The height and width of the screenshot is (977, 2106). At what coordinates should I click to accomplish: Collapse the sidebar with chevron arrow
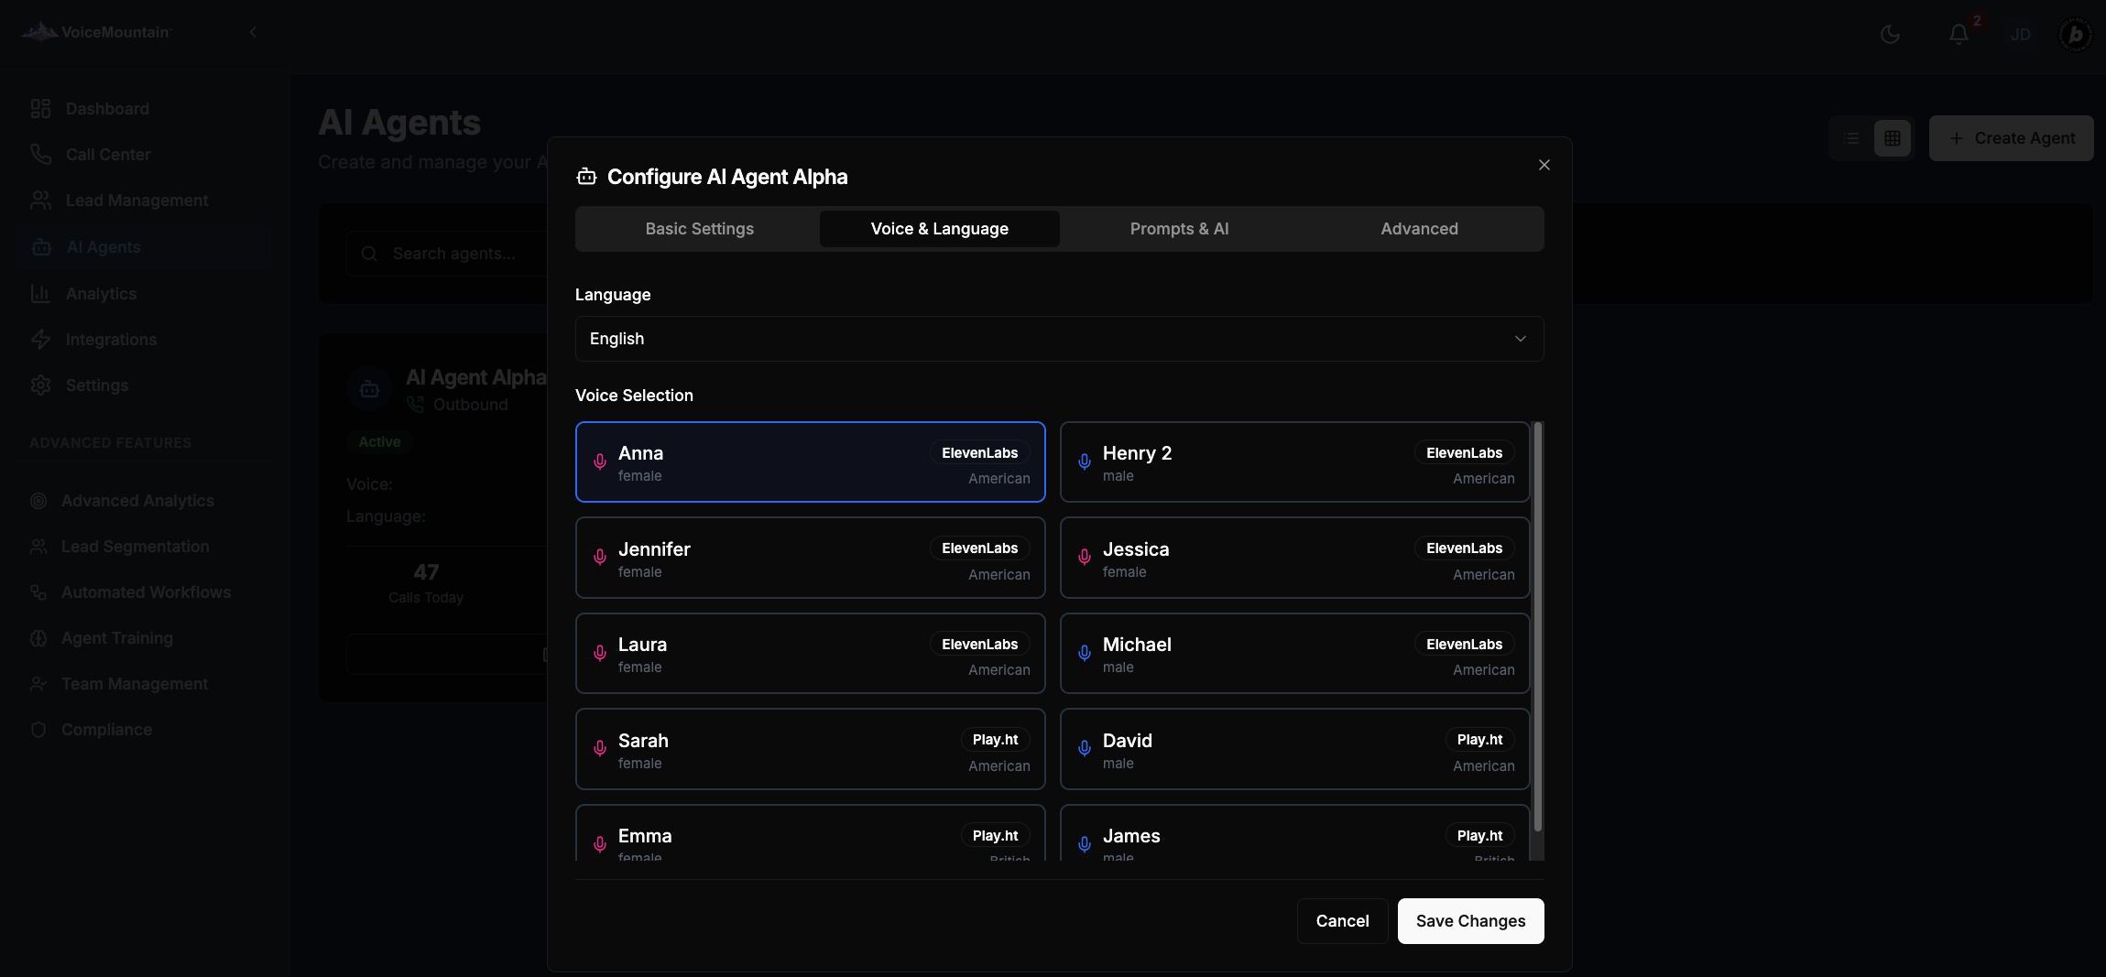[253, 32]
